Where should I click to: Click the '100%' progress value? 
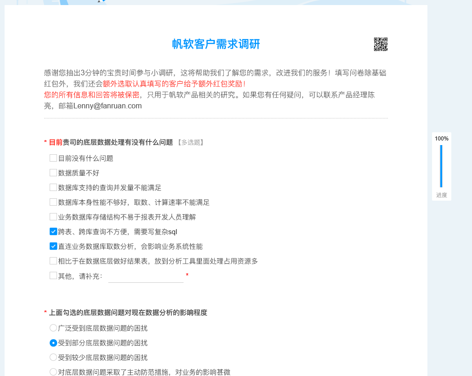[x=442, y=139]
